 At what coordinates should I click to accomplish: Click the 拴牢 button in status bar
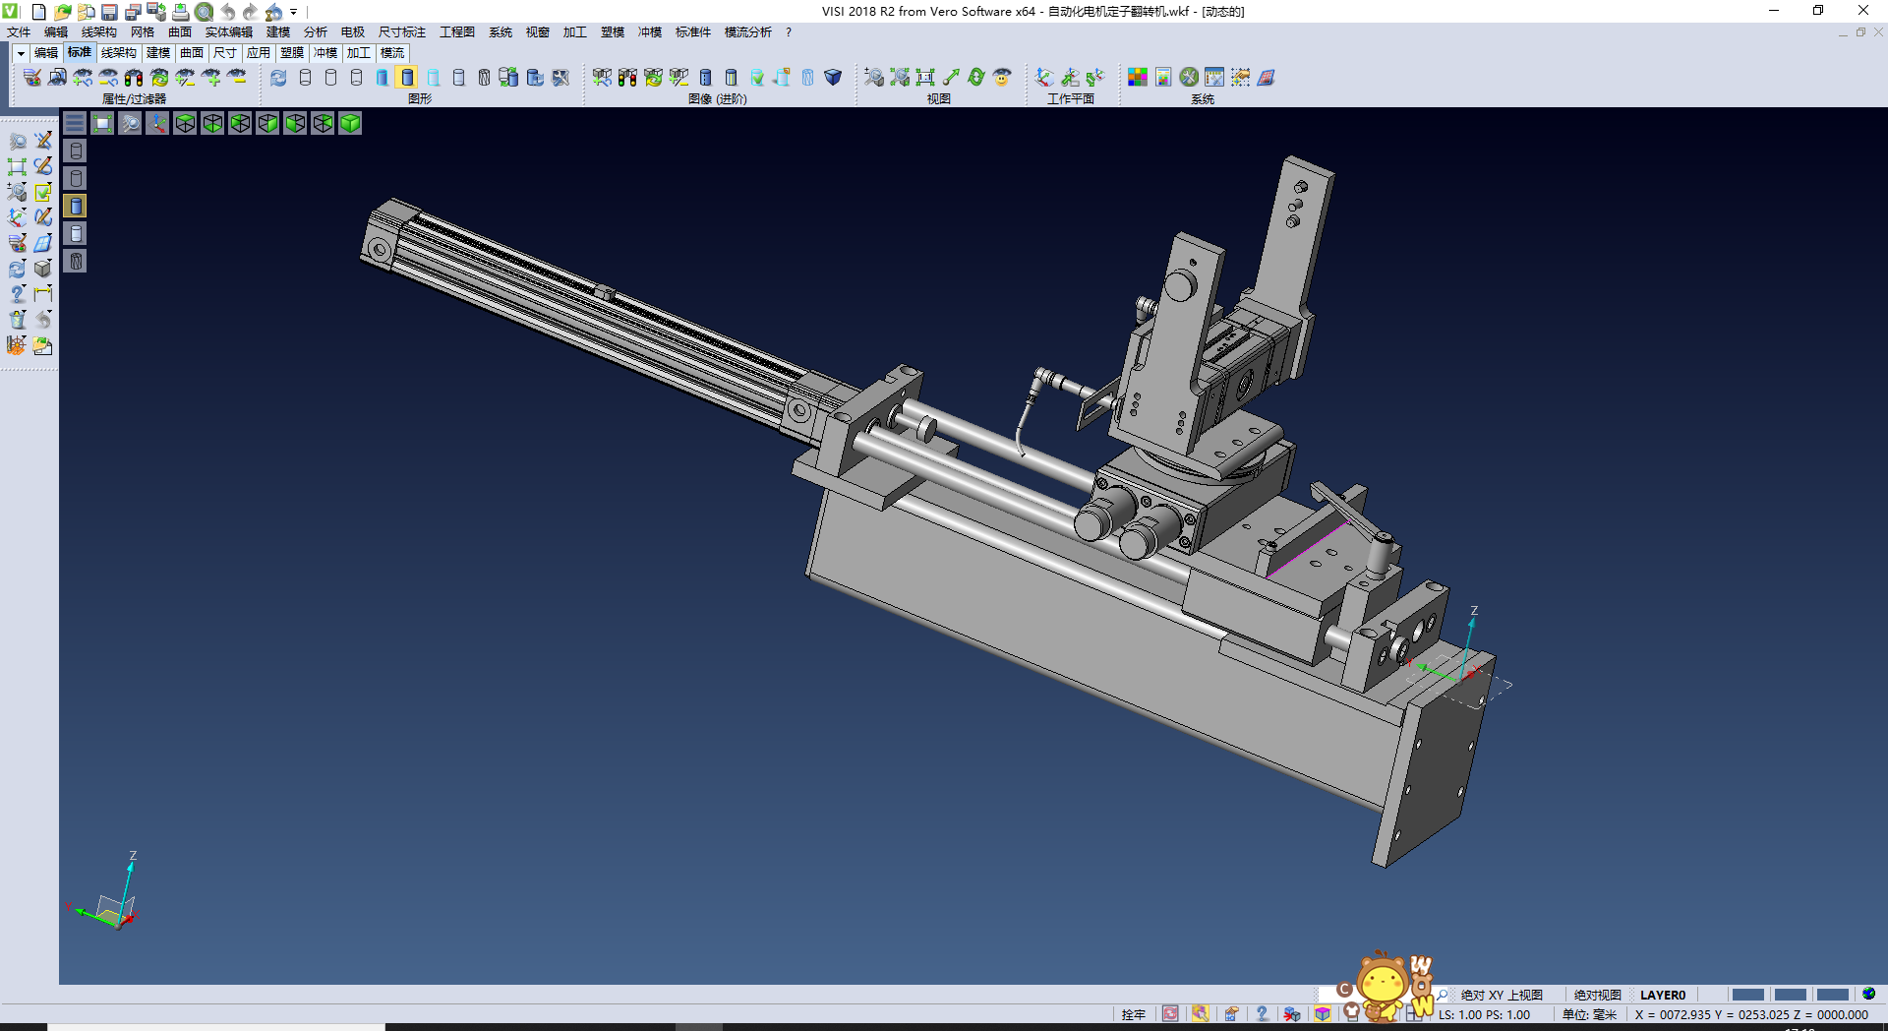point(1133,1014)
